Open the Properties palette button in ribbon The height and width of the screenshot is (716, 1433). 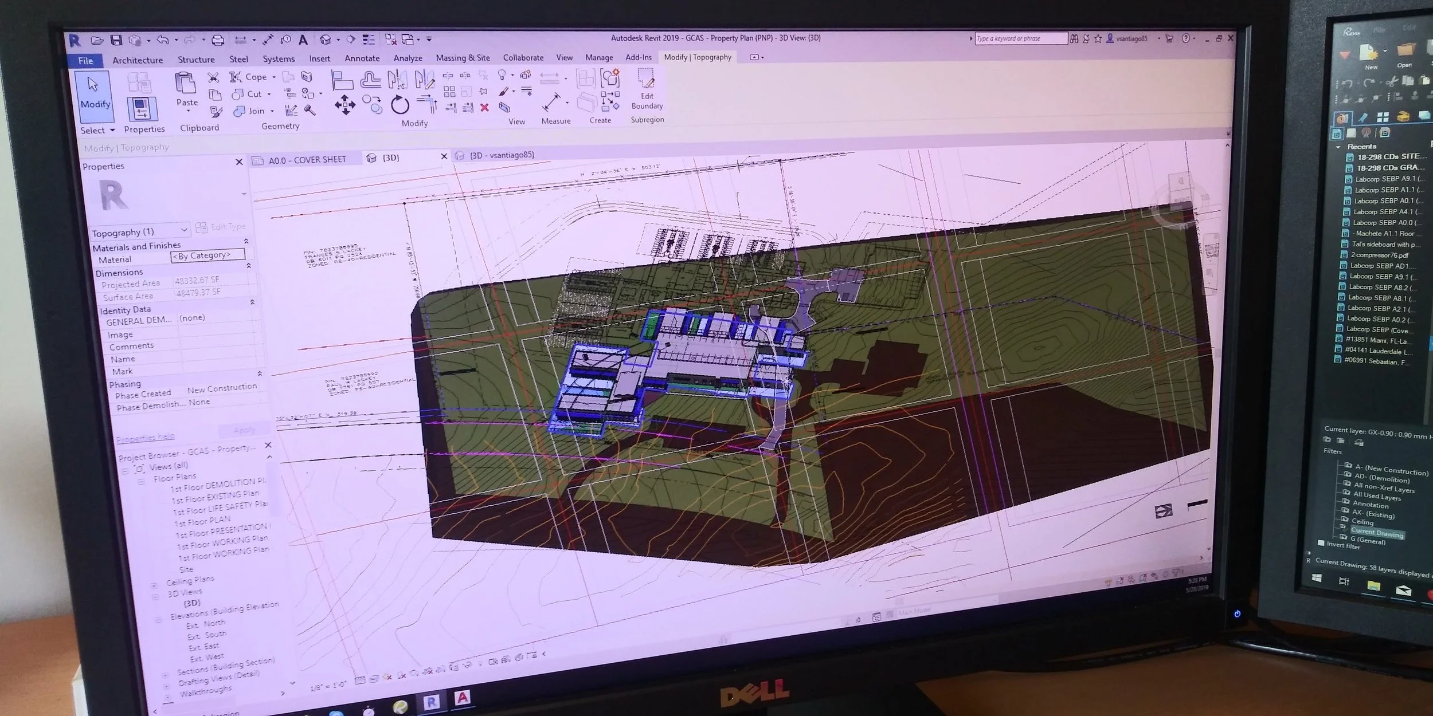coord(142,108)
